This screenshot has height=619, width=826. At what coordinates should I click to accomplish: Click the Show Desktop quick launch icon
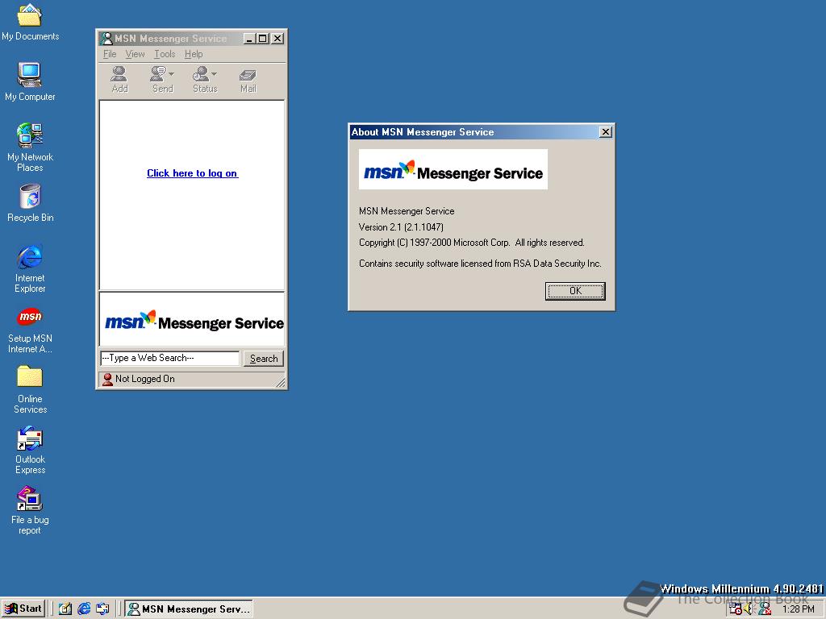point(65,609)
